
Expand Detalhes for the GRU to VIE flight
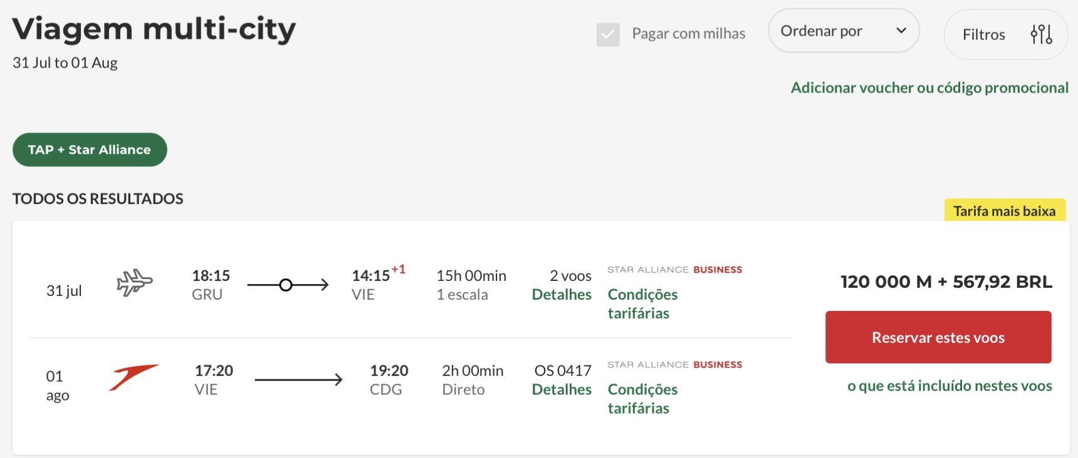(x=561, y=294)
